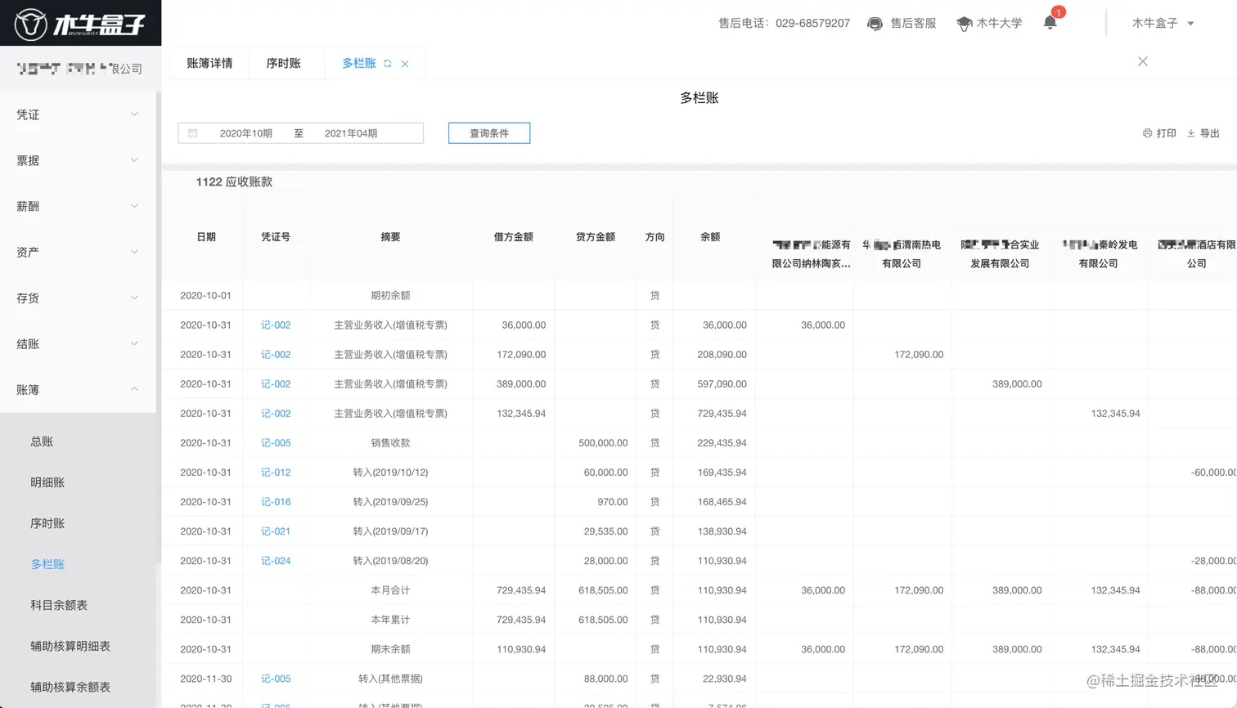Switch to 账簿详情 tab
Viewport: 1237px width, 708px height.
pyautogui.click(x=209, y=64)
